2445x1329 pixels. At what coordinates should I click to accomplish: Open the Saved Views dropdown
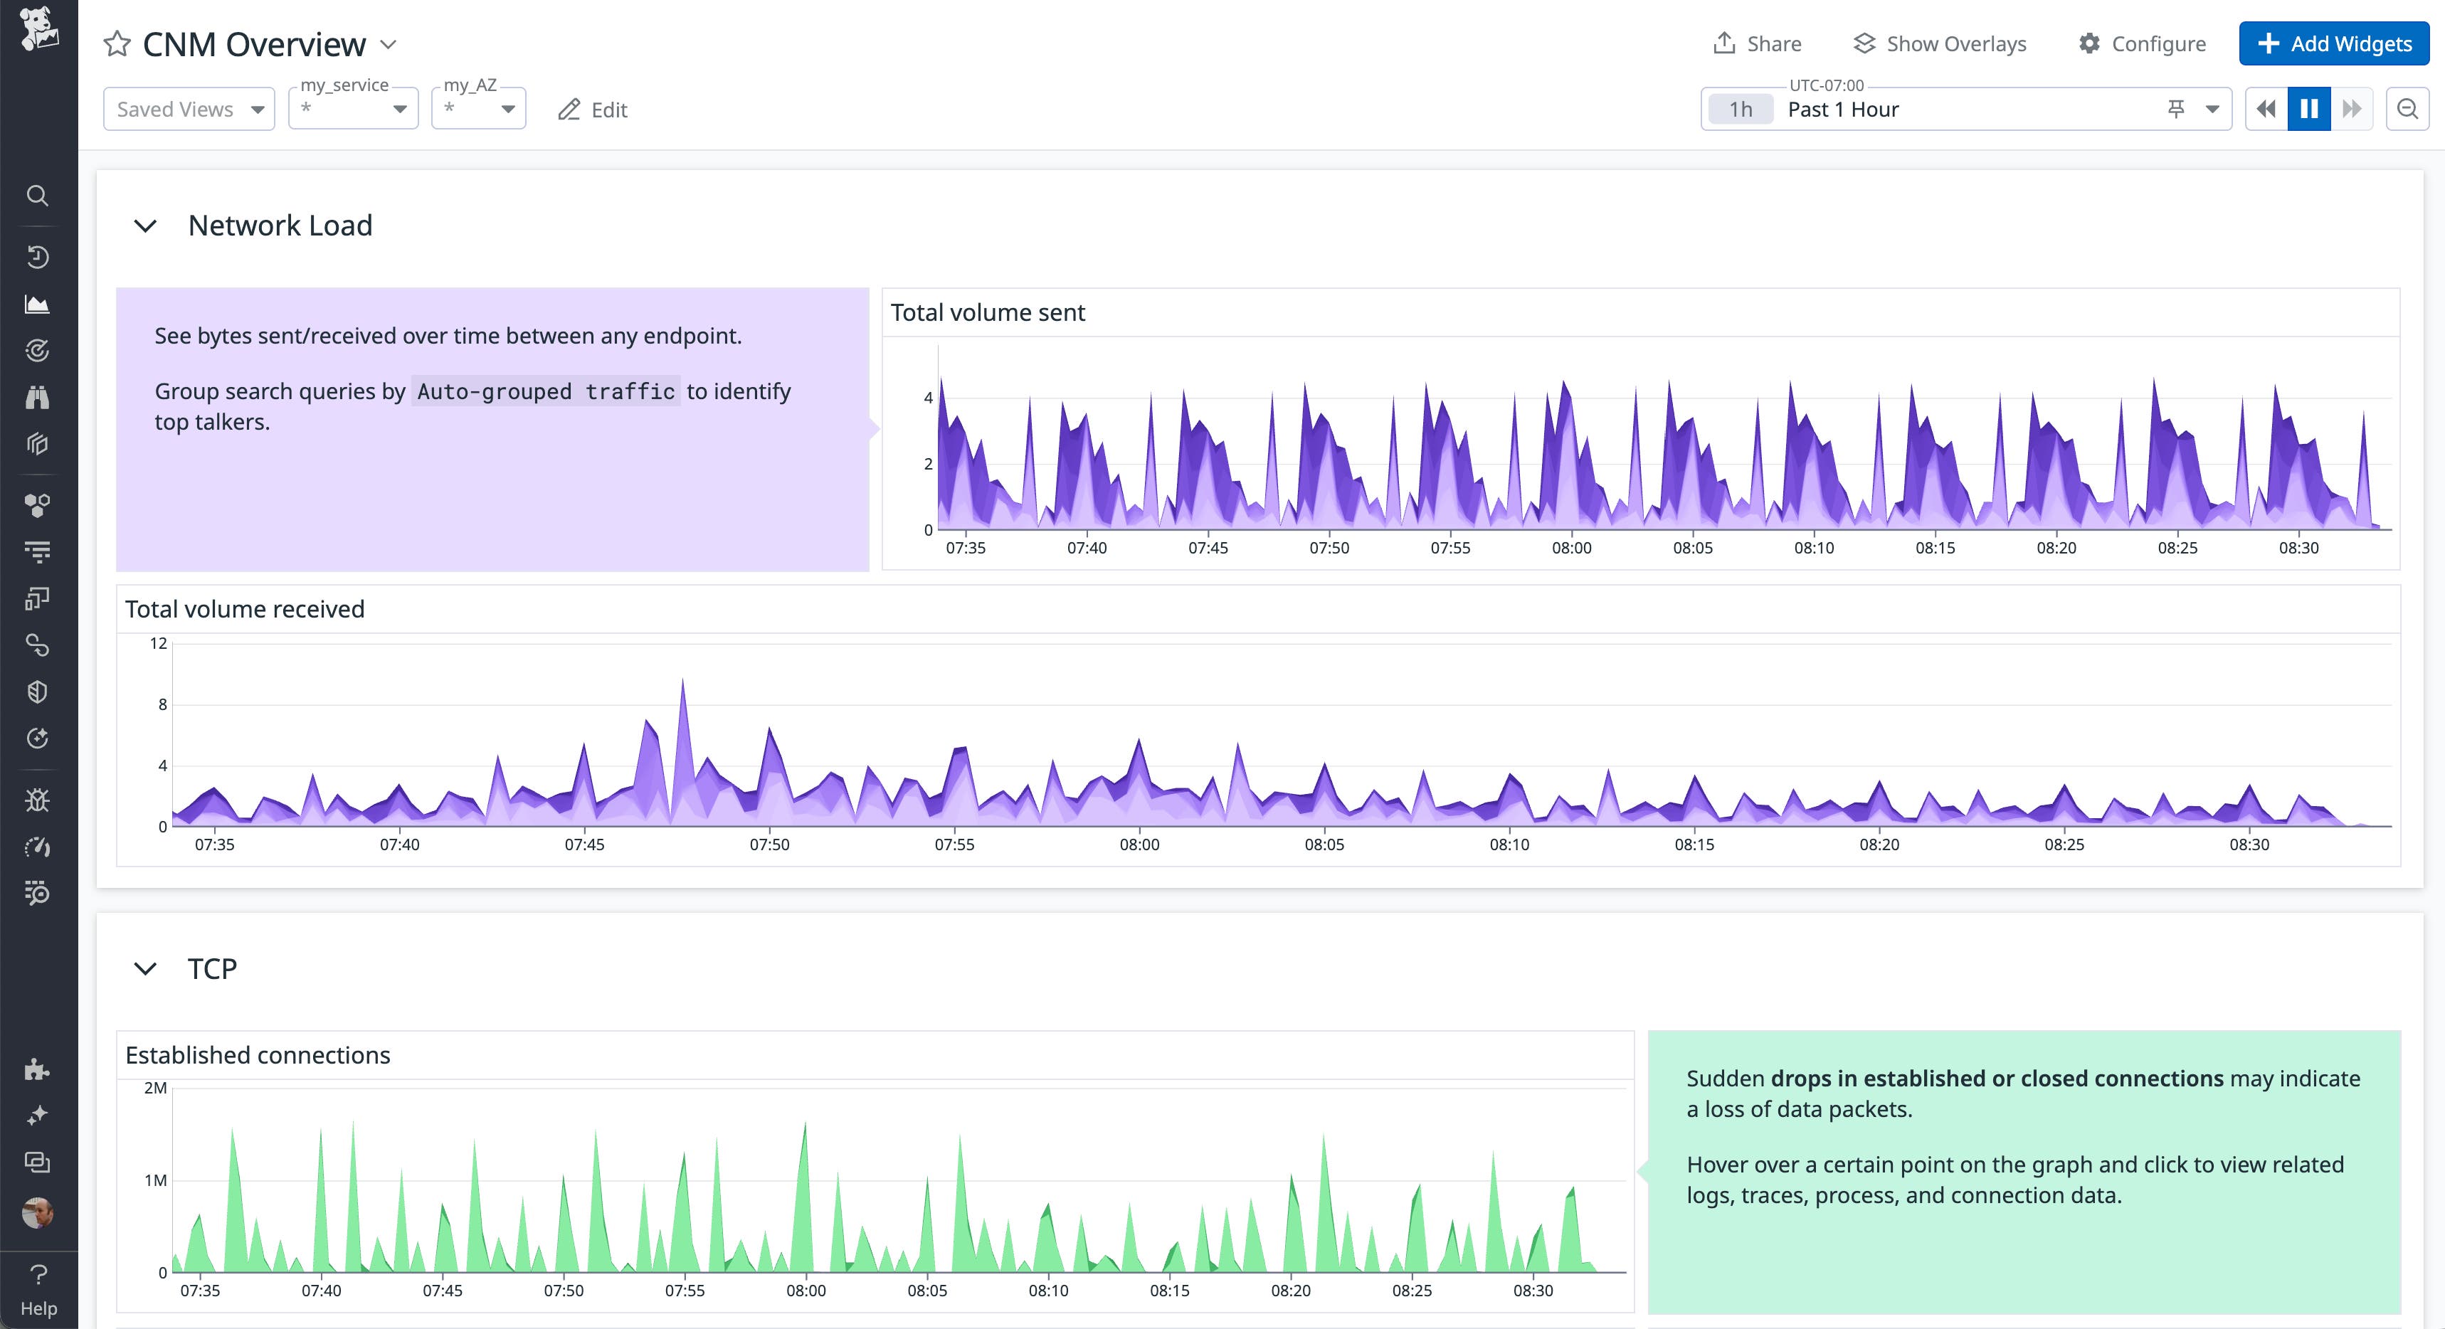pos(188,108)
